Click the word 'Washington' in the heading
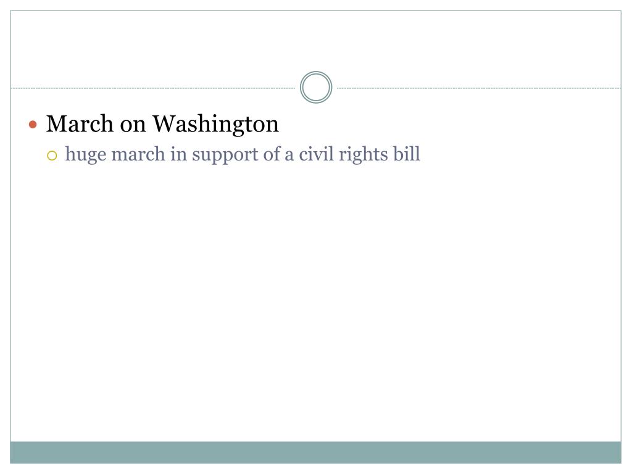The image size is (632, 474). (215, 124)
